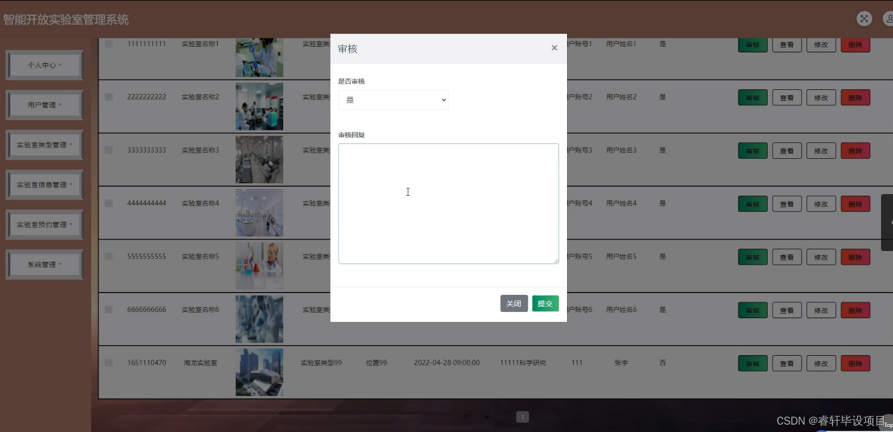Check the row checkbox for 1111111111
This screenshot has width=893, height=432.
(109, 44)
